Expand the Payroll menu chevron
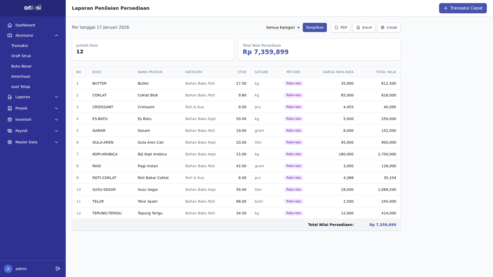Viewport: 493px width, 277px height. (x=56, y=131)
